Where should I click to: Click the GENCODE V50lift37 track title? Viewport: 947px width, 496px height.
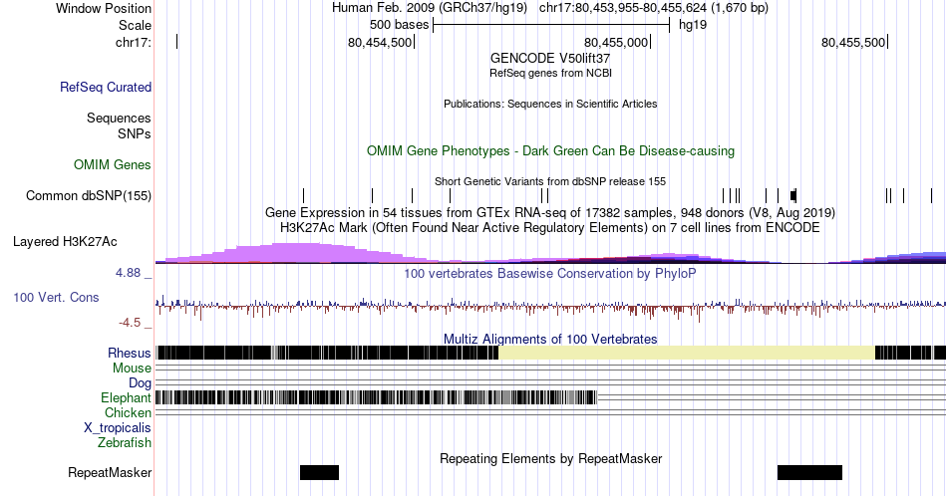550,58
